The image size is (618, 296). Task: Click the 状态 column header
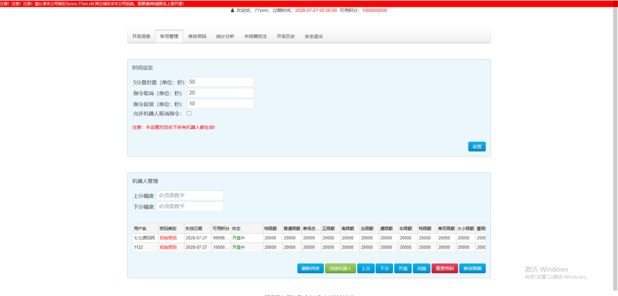pos(247,228)
